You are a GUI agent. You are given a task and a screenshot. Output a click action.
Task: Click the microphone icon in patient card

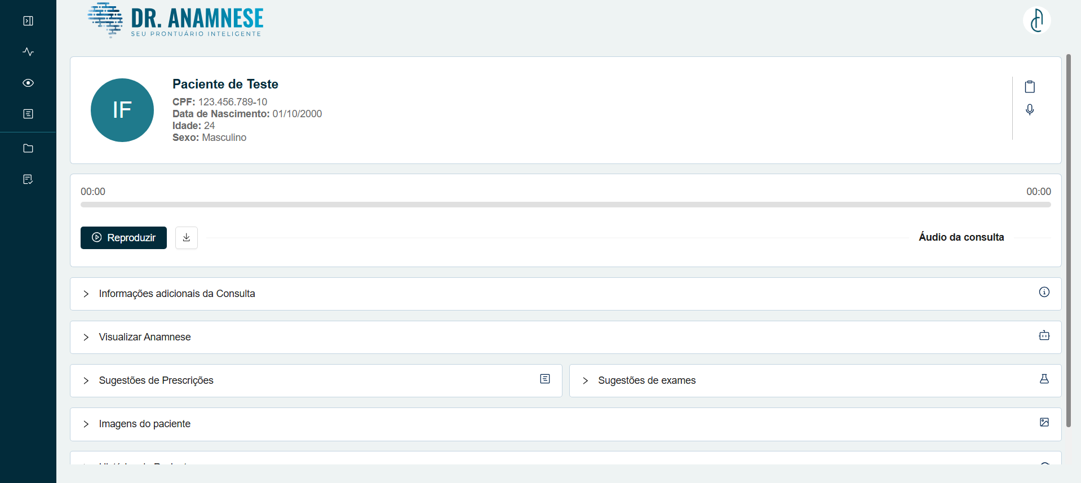point(1030,109)
